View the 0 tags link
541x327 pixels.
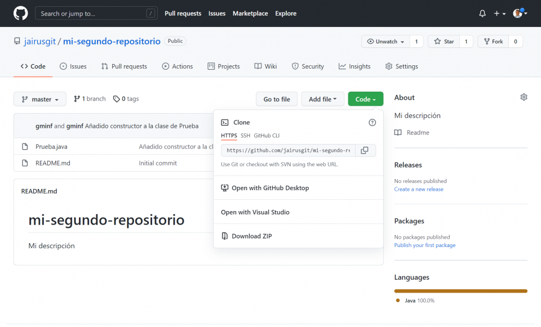[x=126, y=99]
